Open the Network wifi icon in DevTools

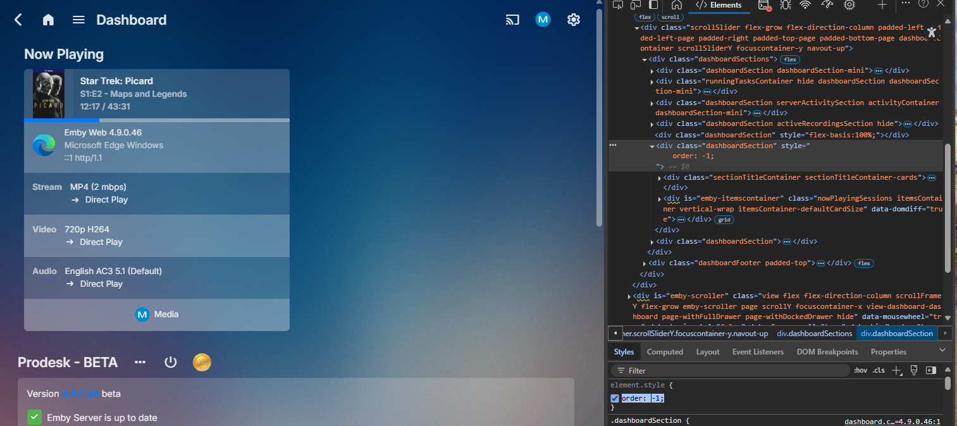click(805, 5)
